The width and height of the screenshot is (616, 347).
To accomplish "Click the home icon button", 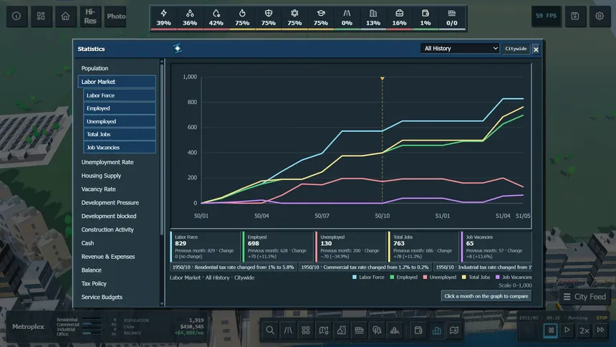I will [65, 16].
